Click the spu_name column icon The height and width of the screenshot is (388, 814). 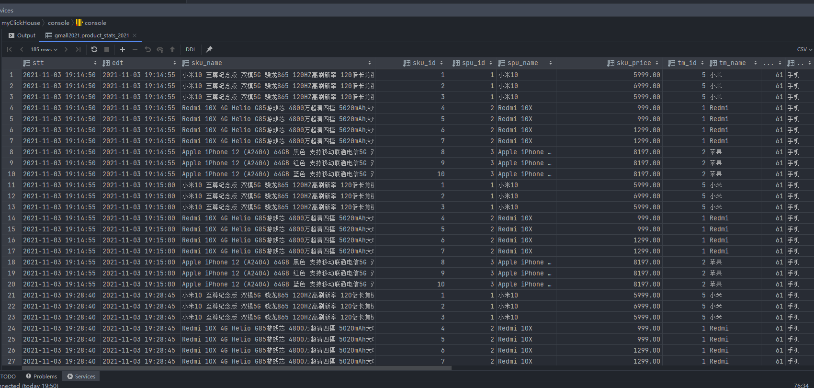click(502, 63)
